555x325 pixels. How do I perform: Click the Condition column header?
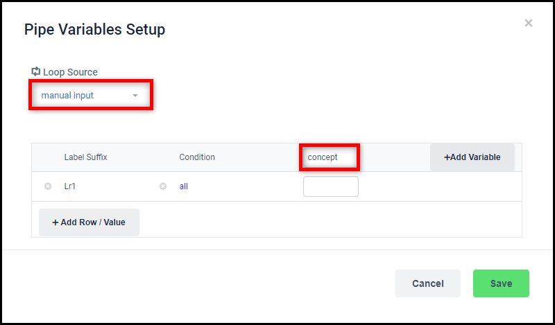coord(197,157)
